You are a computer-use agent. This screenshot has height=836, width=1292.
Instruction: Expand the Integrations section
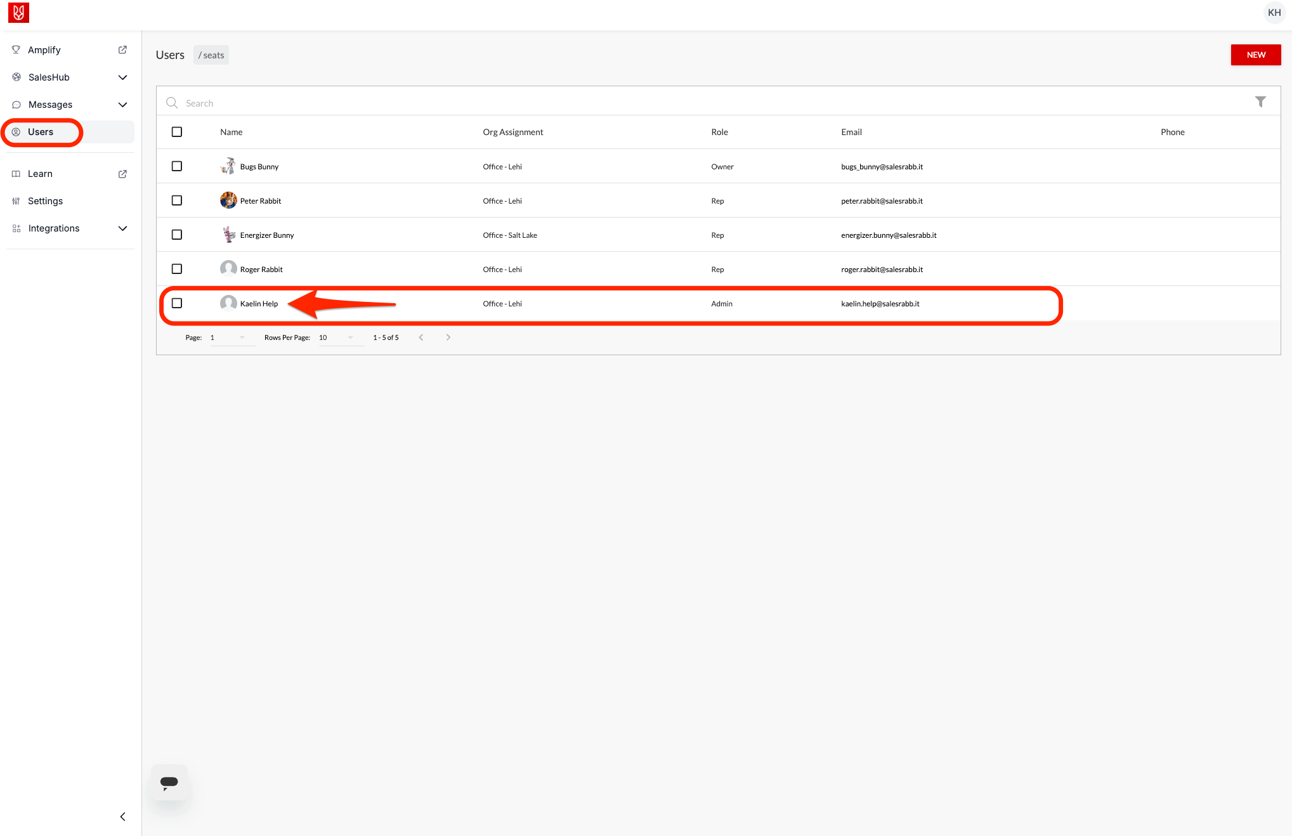point(122,228)
